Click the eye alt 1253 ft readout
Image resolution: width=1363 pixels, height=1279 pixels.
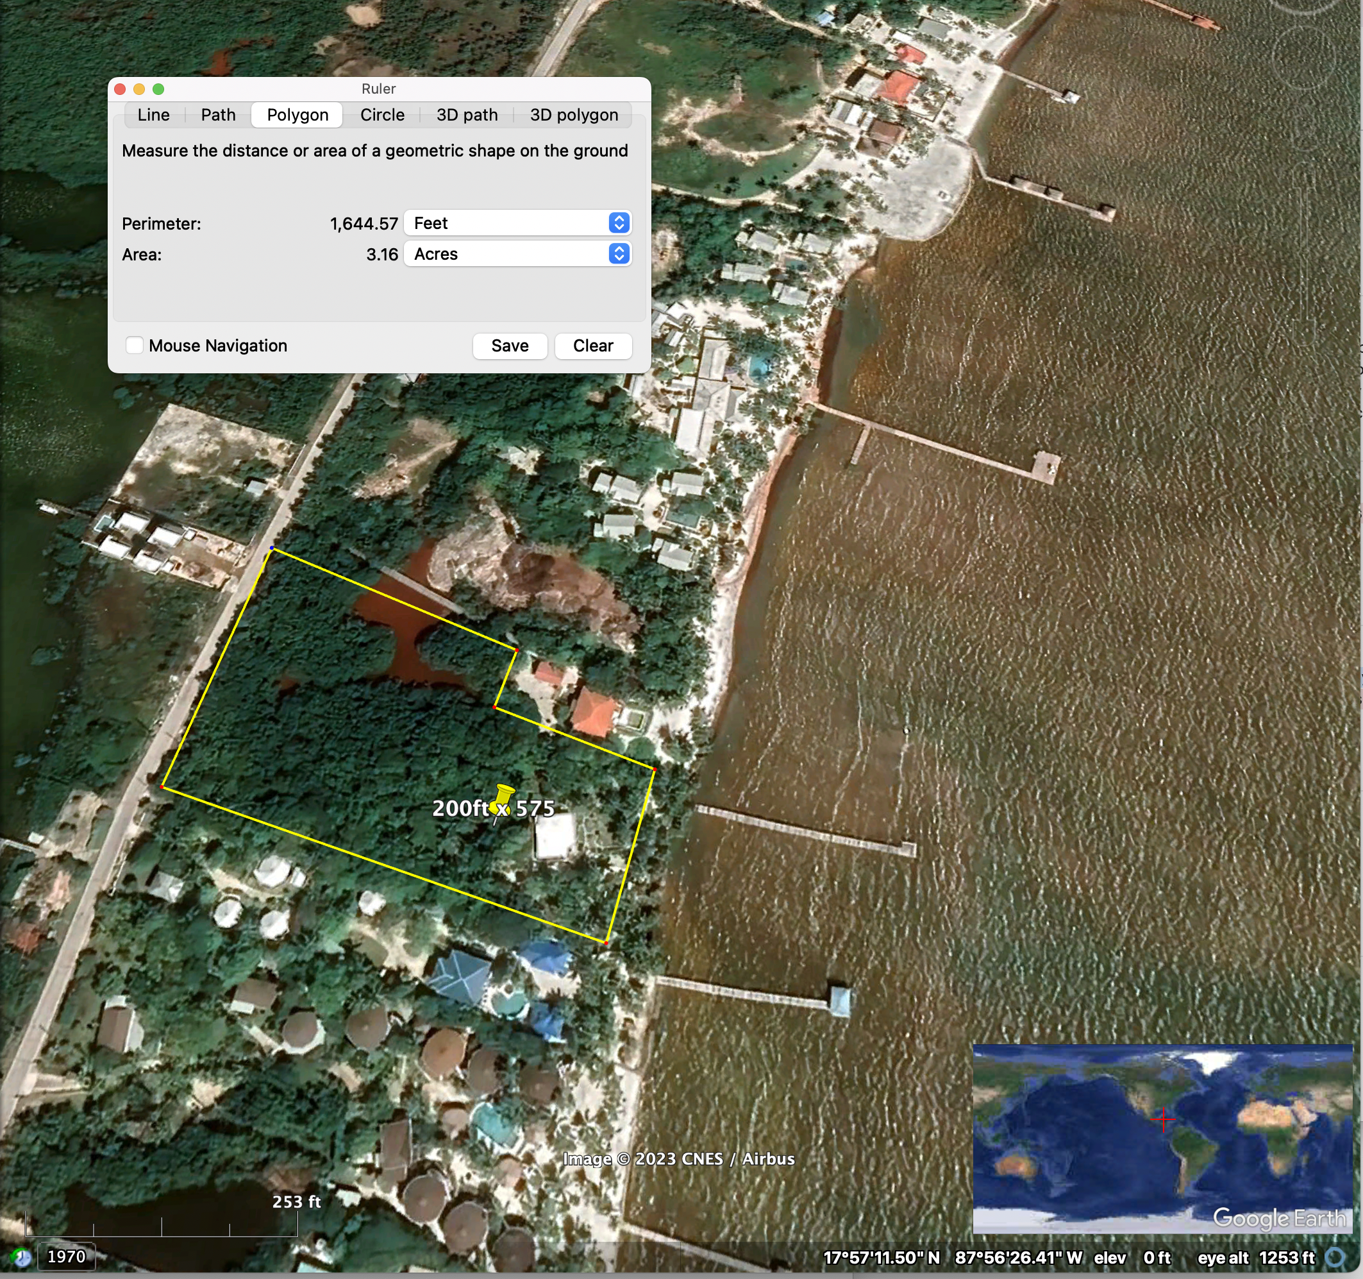click(x=1256, y=1258)
